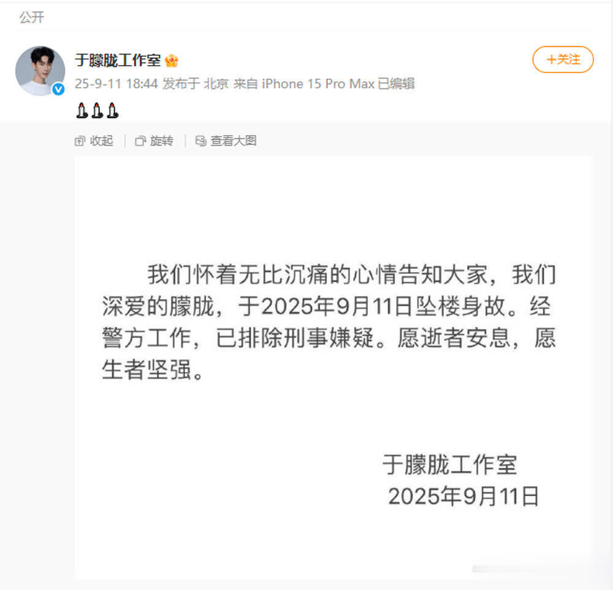Rotate the image using 旋转 label
Screen dimensions: 613x590
(x=162, y=141)
